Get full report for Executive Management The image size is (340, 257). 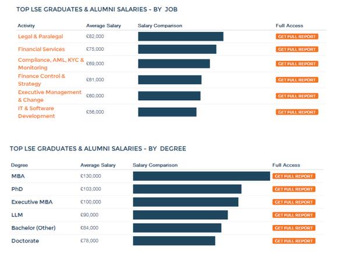coord(297,96)
